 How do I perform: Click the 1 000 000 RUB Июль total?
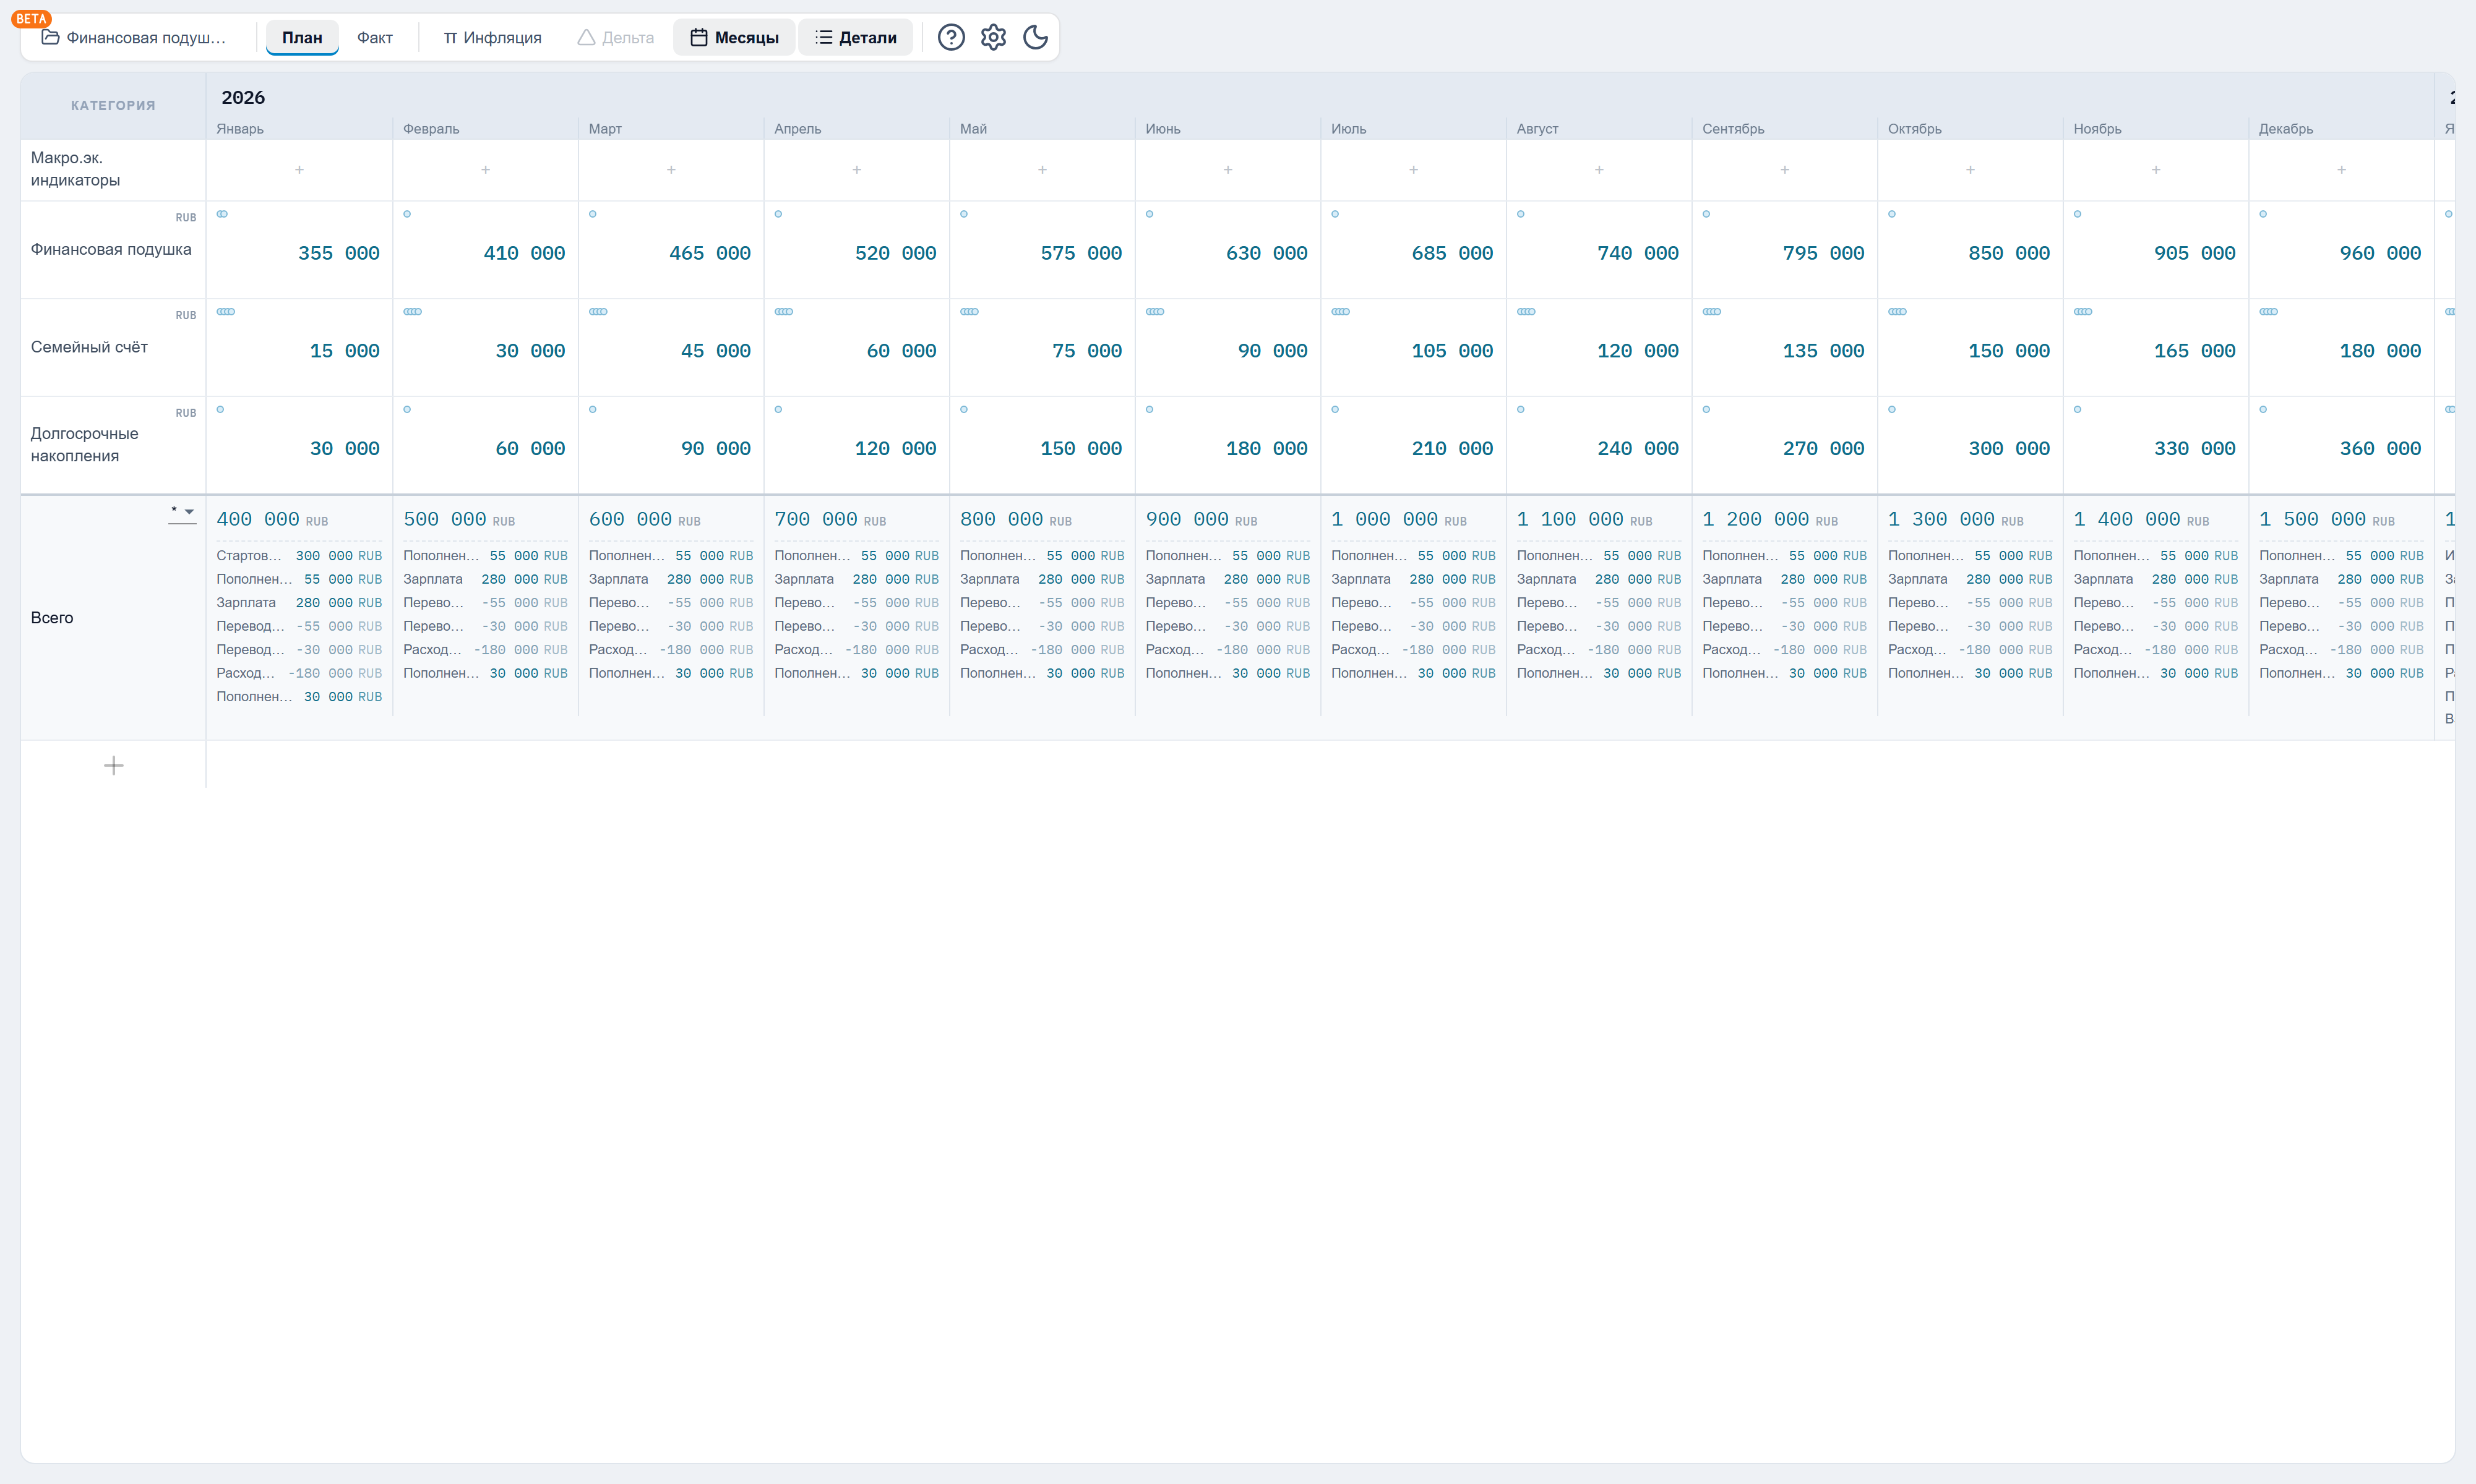point(1399,520)
